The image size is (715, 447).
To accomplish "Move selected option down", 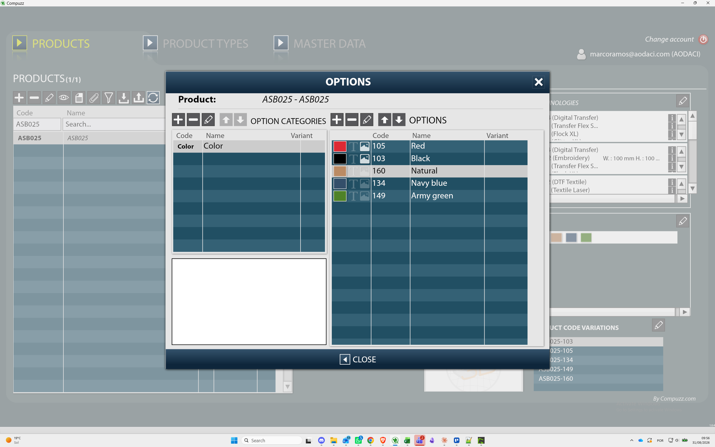I will pos(399,120).
